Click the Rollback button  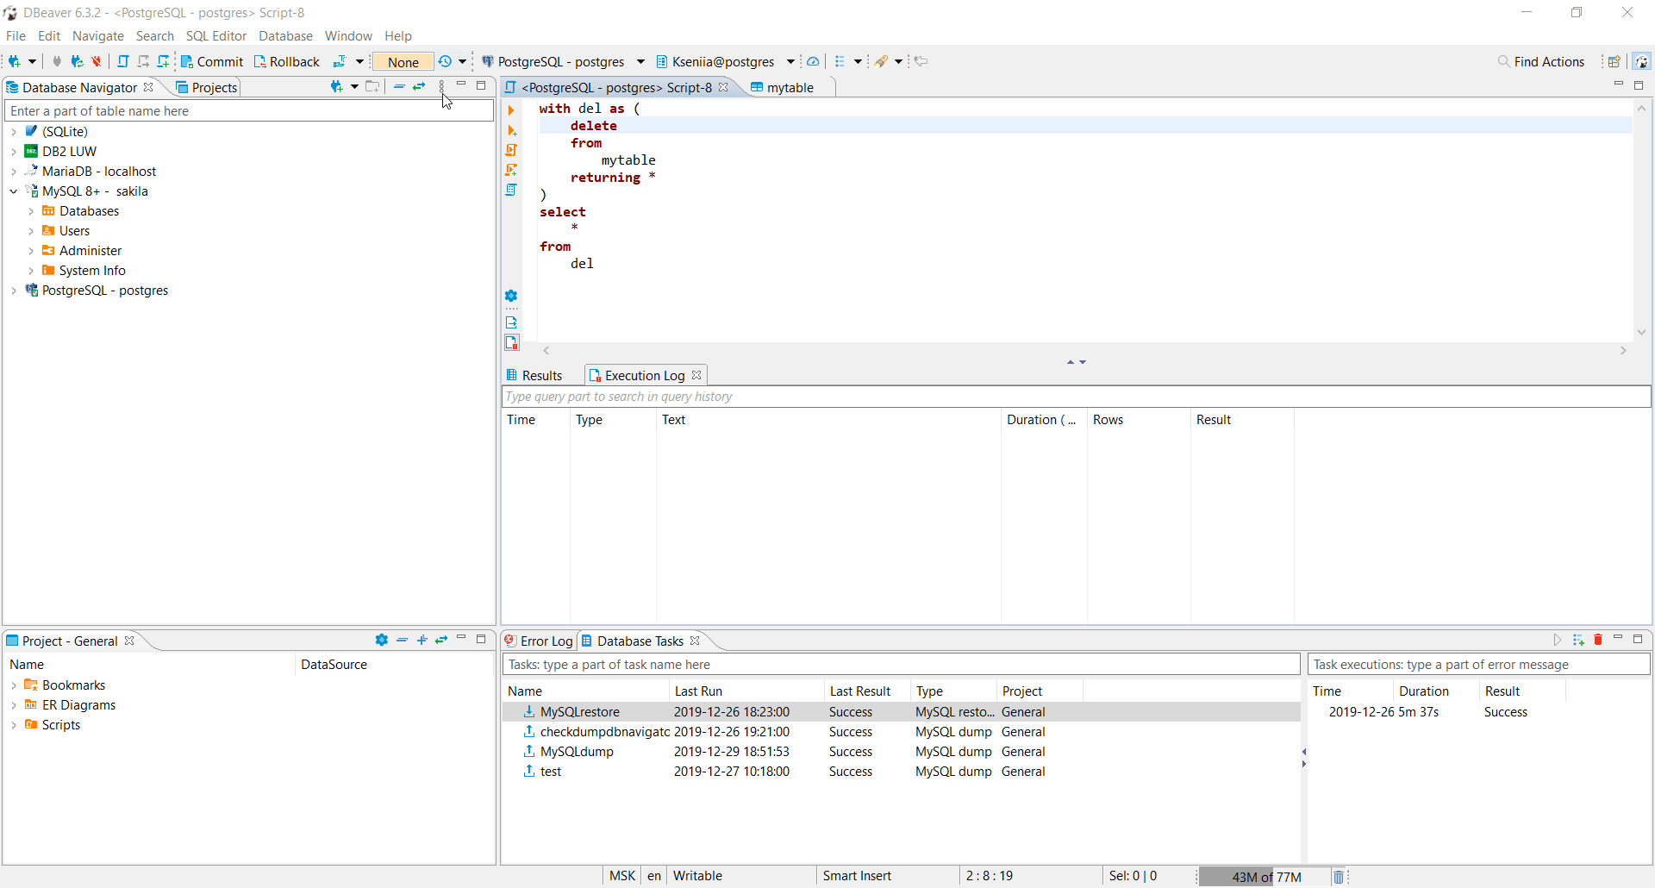pos(287,61)
